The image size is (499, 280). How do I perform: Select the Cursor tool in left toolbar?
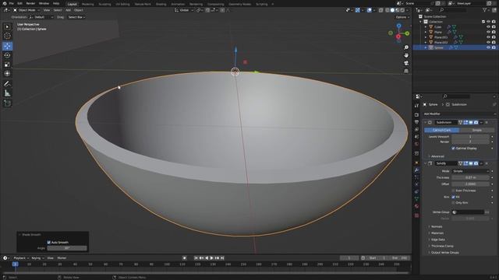7,37
